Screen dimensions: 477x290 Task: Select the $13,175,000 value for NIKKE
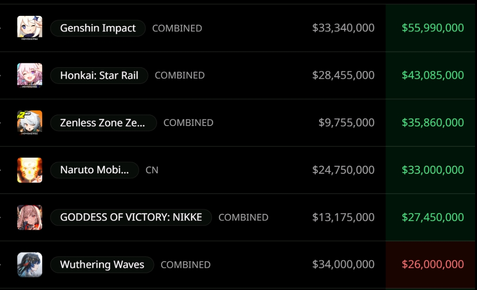(x=343, y=217)
